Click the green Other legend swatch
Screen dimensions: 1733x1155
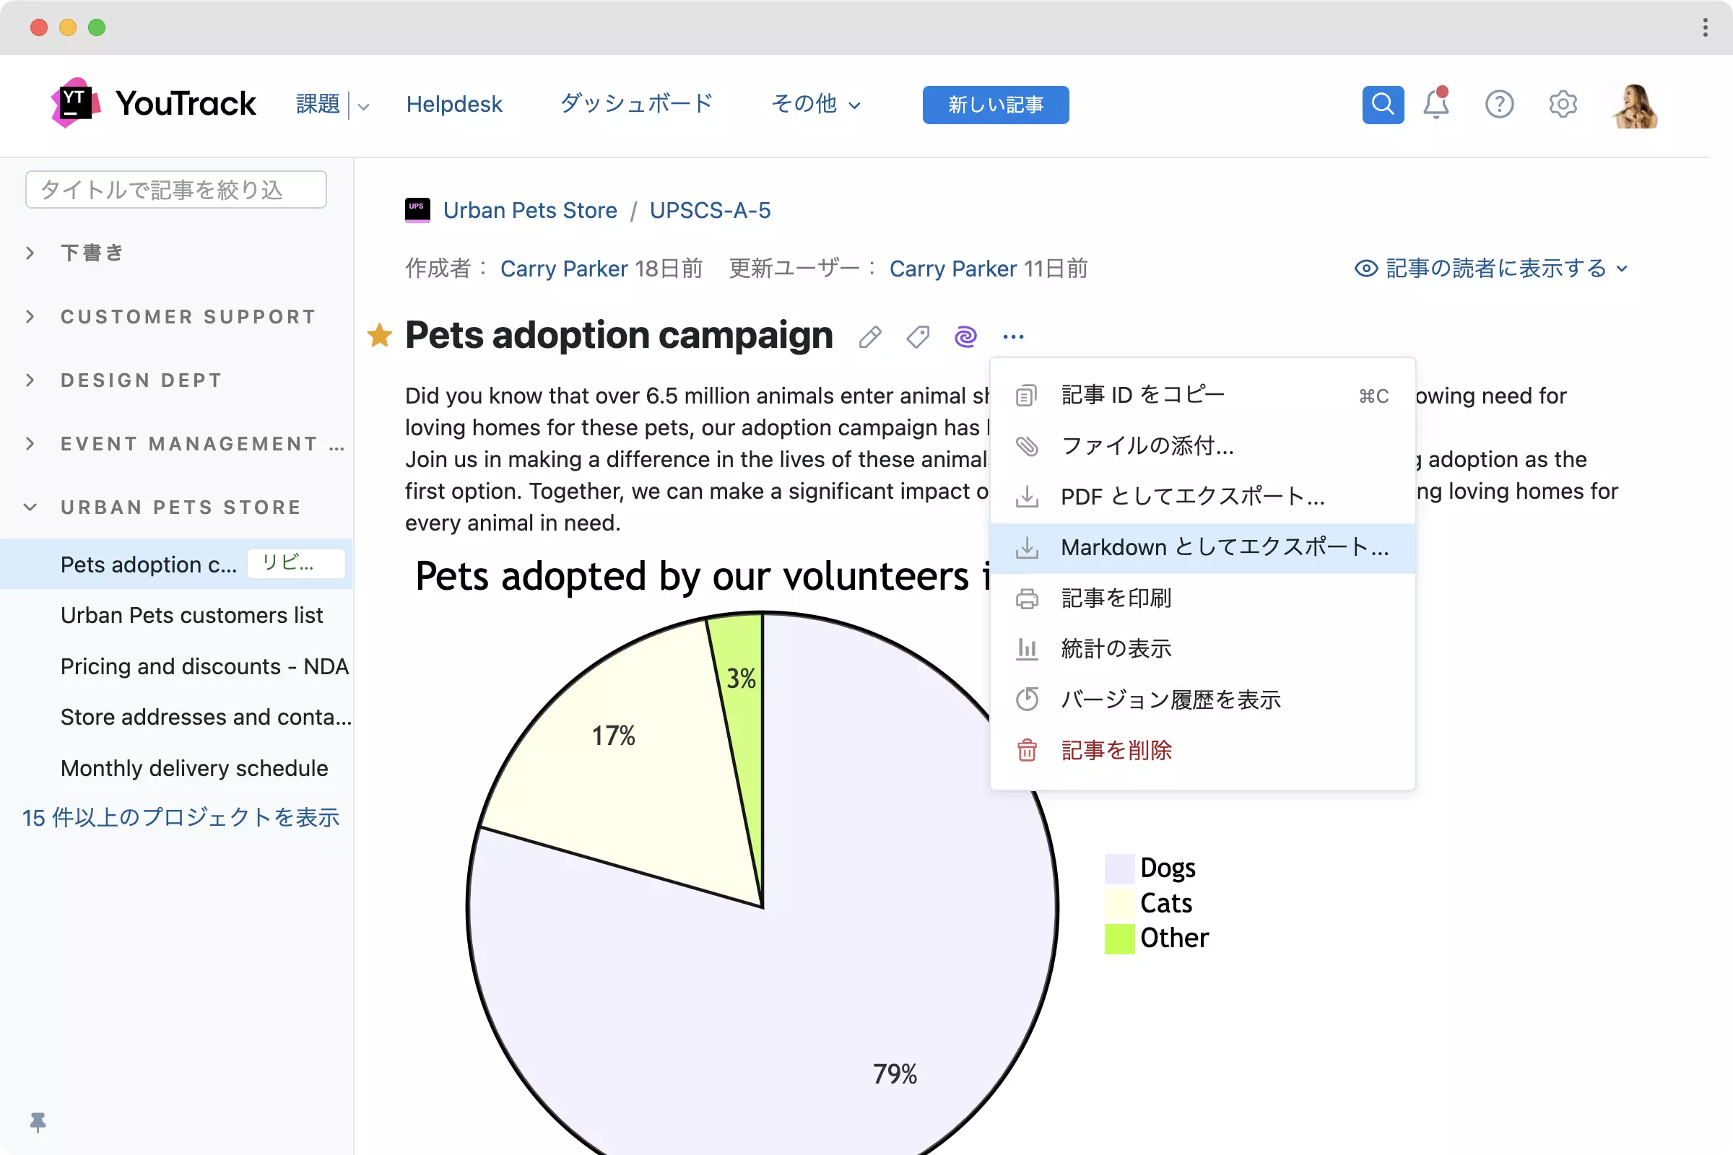point(1119,938)
